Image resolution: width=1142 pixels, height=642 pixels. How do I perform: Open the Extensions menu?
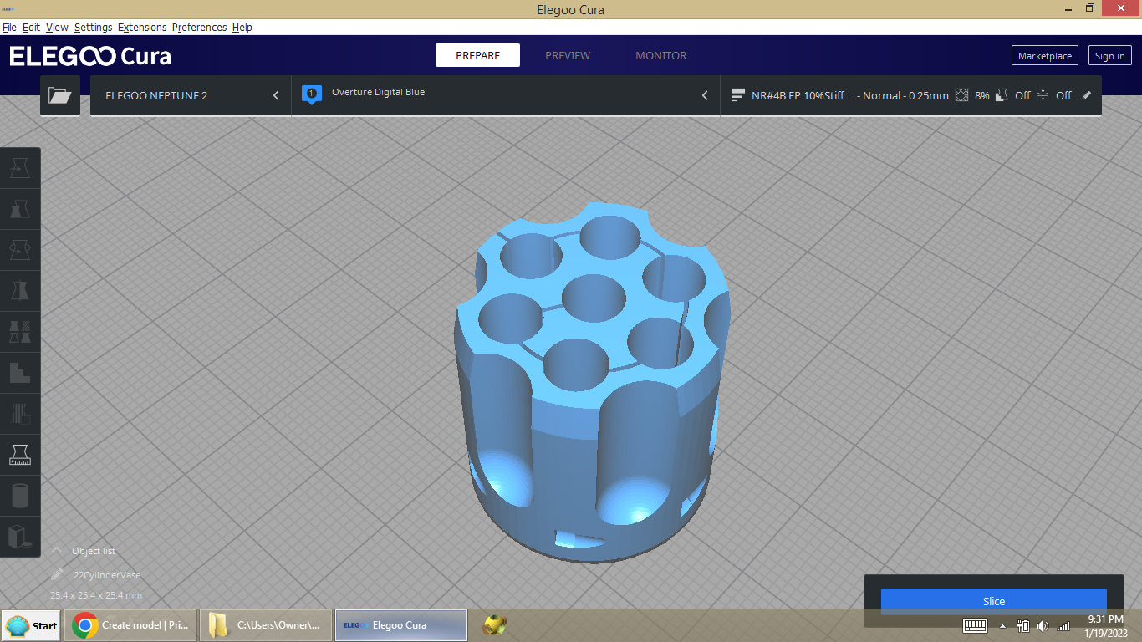point(142,28)
